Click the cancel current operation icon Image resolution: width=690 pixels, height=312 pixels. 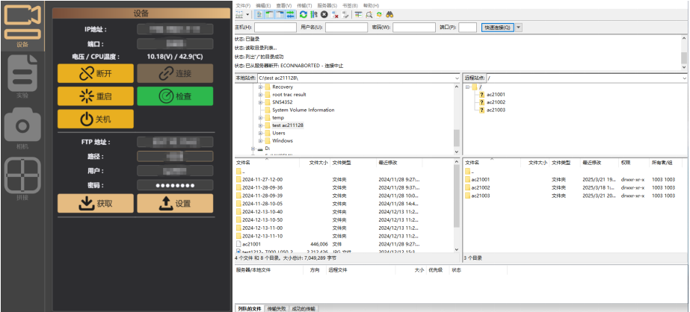point(324,14)
